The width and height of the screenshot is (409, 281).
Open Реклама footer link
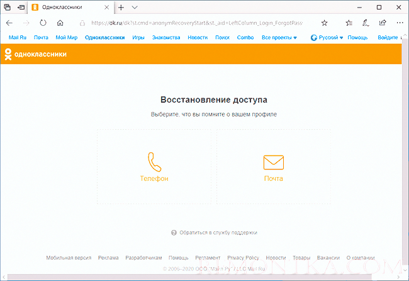108,258
